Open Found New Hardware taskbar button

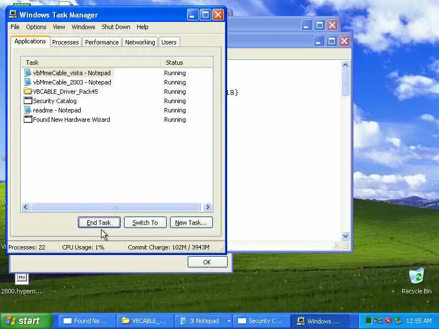(x=86, y=321)
